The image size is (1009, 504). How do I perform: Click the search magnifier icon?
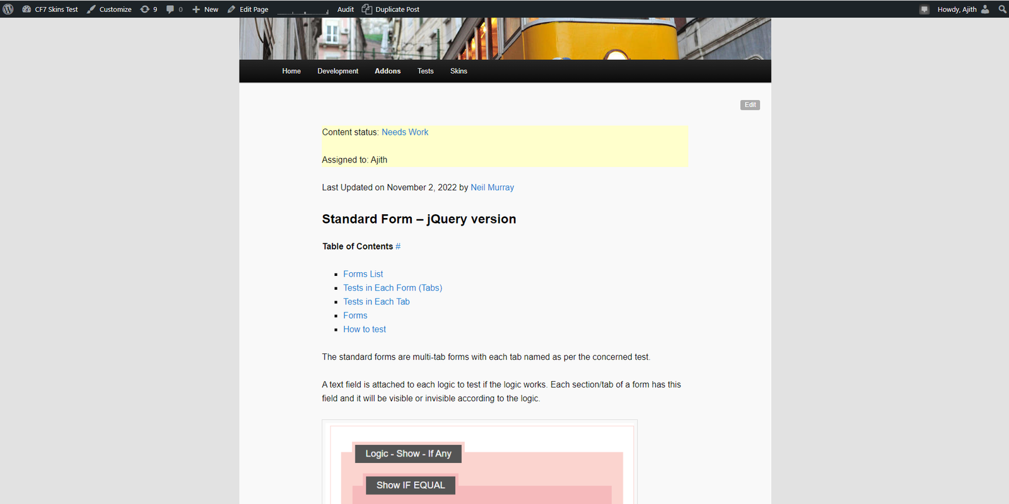coord(1002,9)
